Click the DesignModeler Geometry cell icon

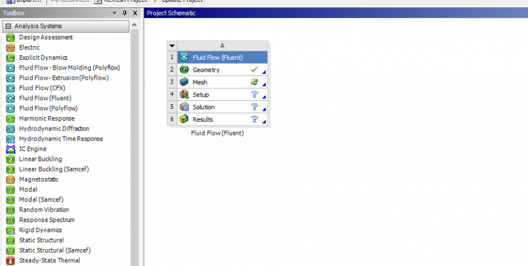[x=184, y=70]
